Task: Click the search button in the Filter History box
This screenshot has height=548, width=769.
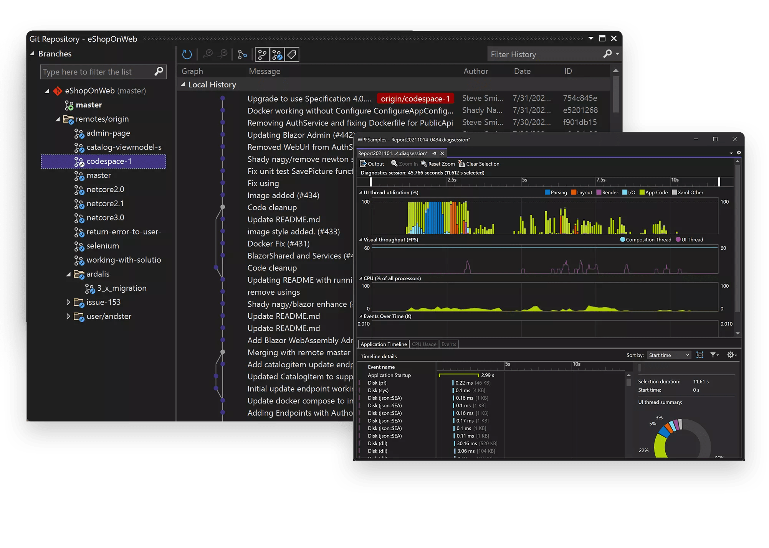Action: 608,54
